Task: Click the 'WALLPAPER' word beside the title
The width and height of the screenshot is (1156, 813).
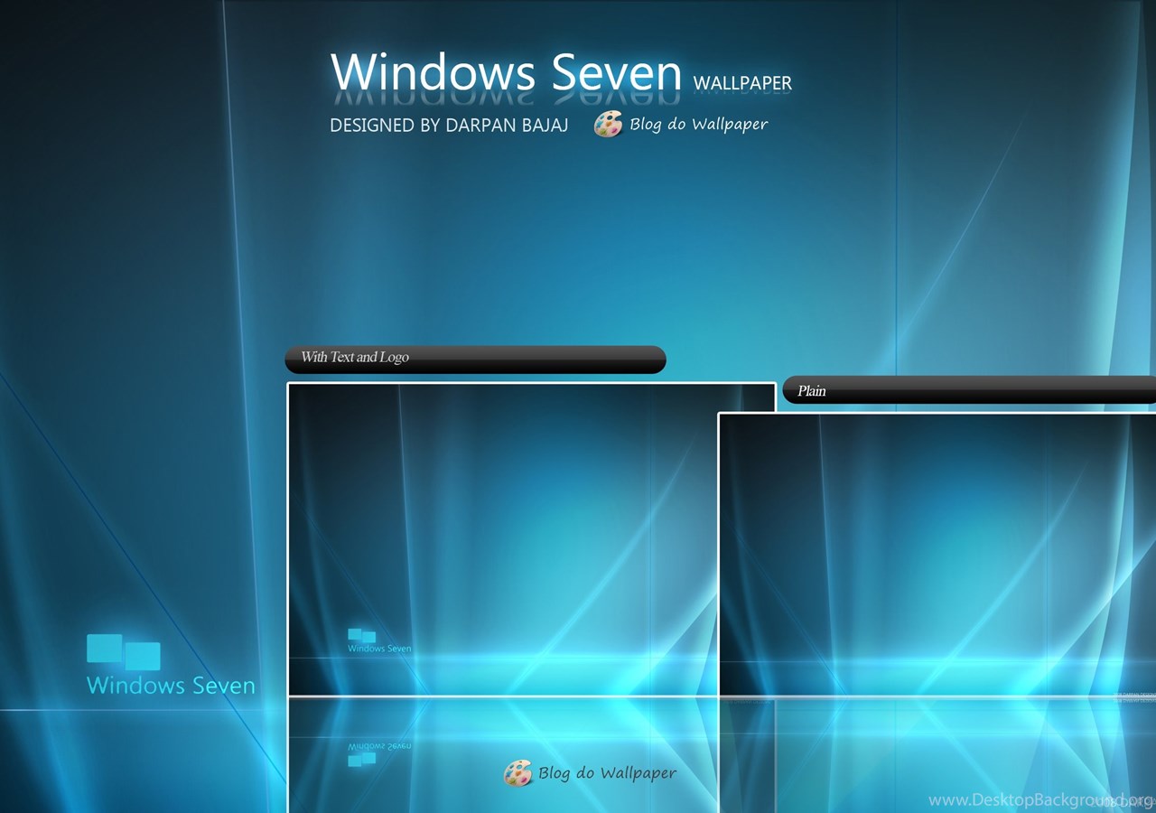Action: click(x=742, y=83)
